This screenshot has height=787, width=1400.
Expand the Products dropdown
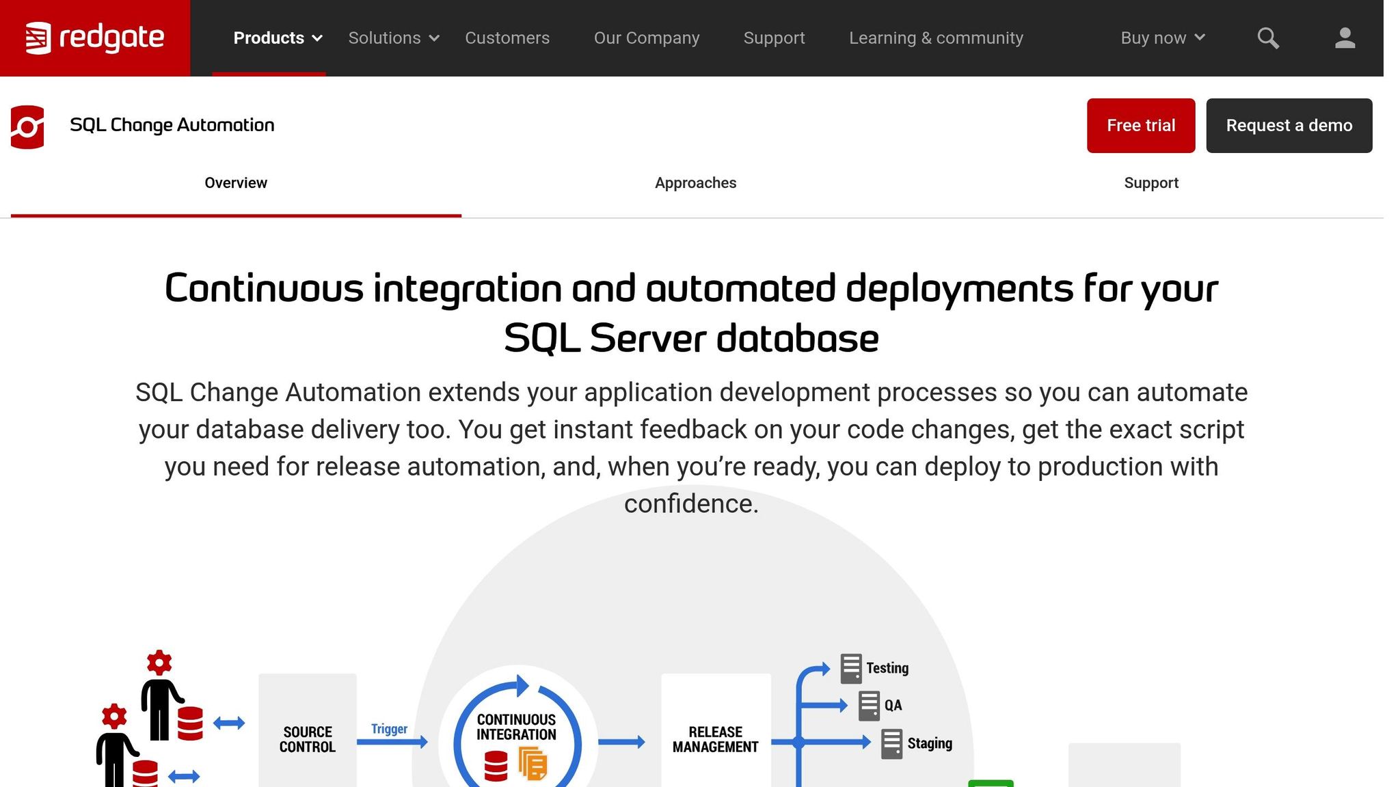(276, 38)
